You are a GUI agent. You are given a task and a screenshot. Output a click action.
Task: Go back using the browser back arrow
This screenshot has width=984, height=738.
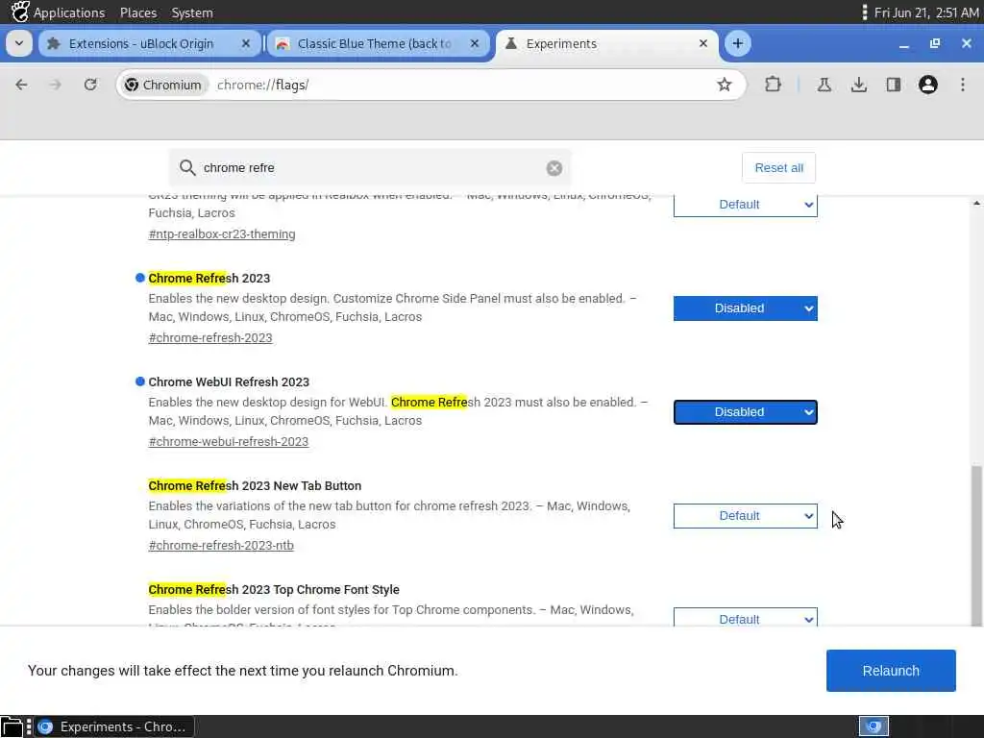21,85
